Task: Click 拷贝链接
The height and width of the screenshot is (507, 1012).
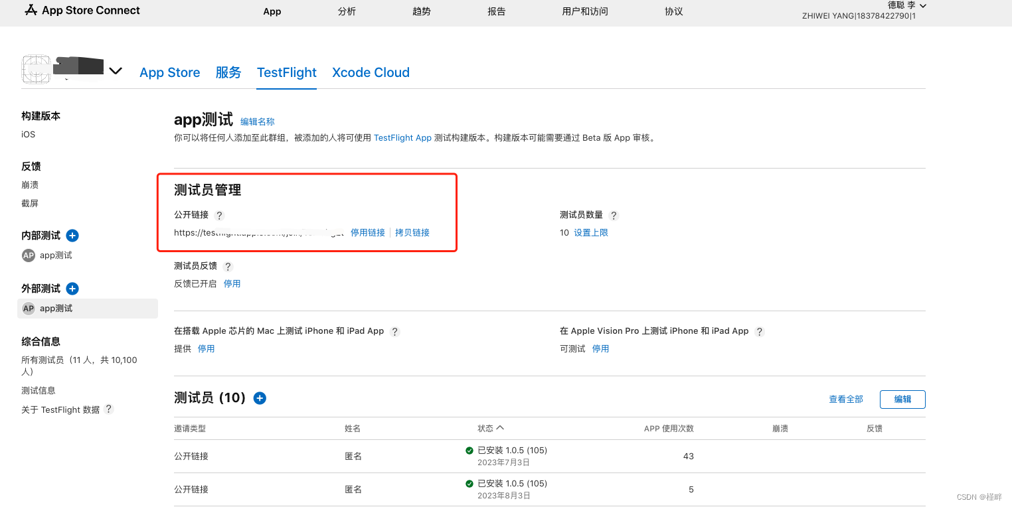Action: click(x=412, y=232)
